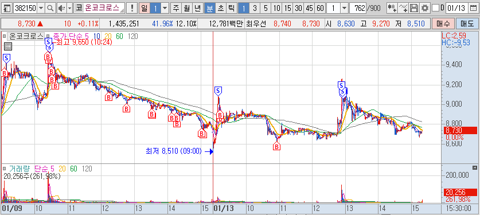480x215 pixels.
Task: Switch to weekly chart with 주 button
Action: 176,8
